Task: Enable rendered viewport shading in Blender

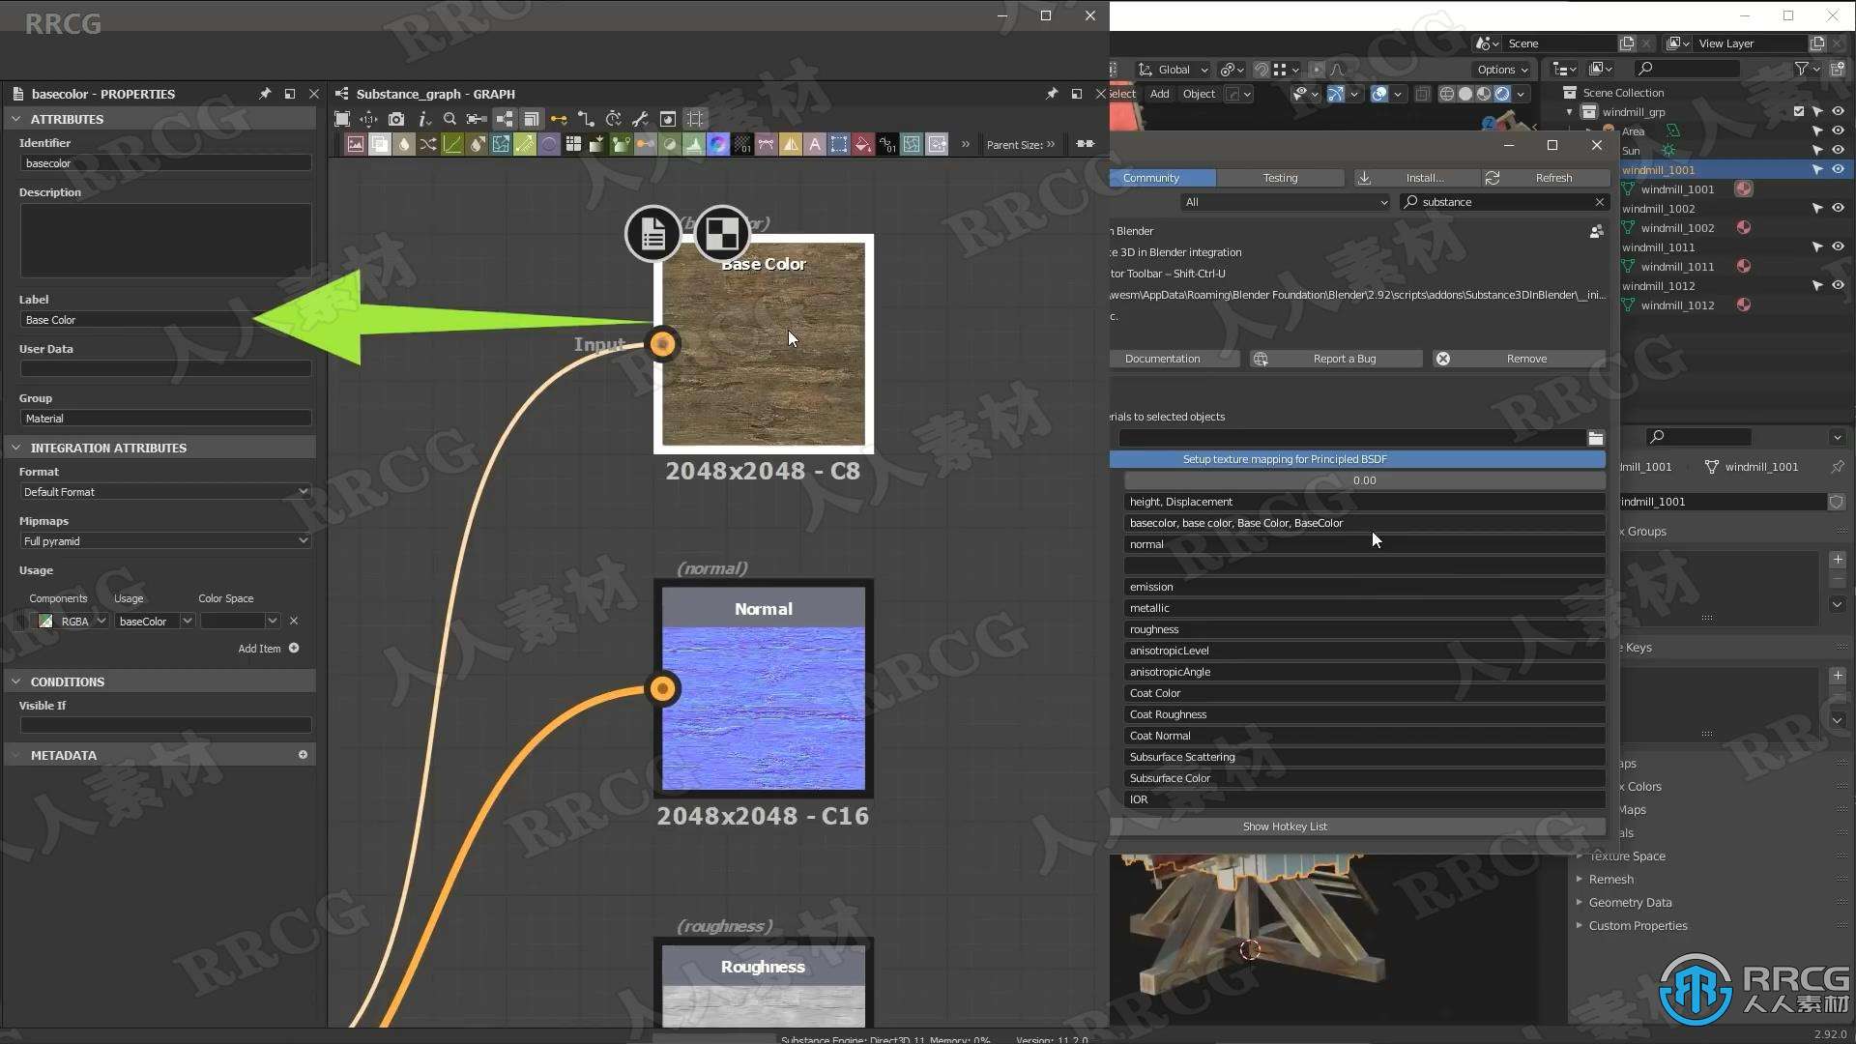Action: (x=1502, y=94)
